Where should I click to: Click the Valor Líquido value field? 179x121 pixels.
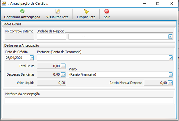point(51,83)
